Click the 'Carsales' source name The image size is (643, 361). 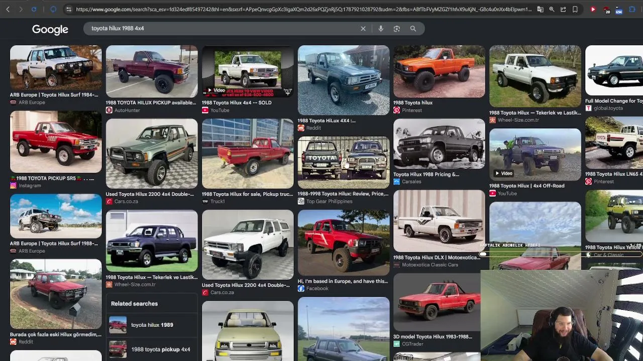point(411,182)
